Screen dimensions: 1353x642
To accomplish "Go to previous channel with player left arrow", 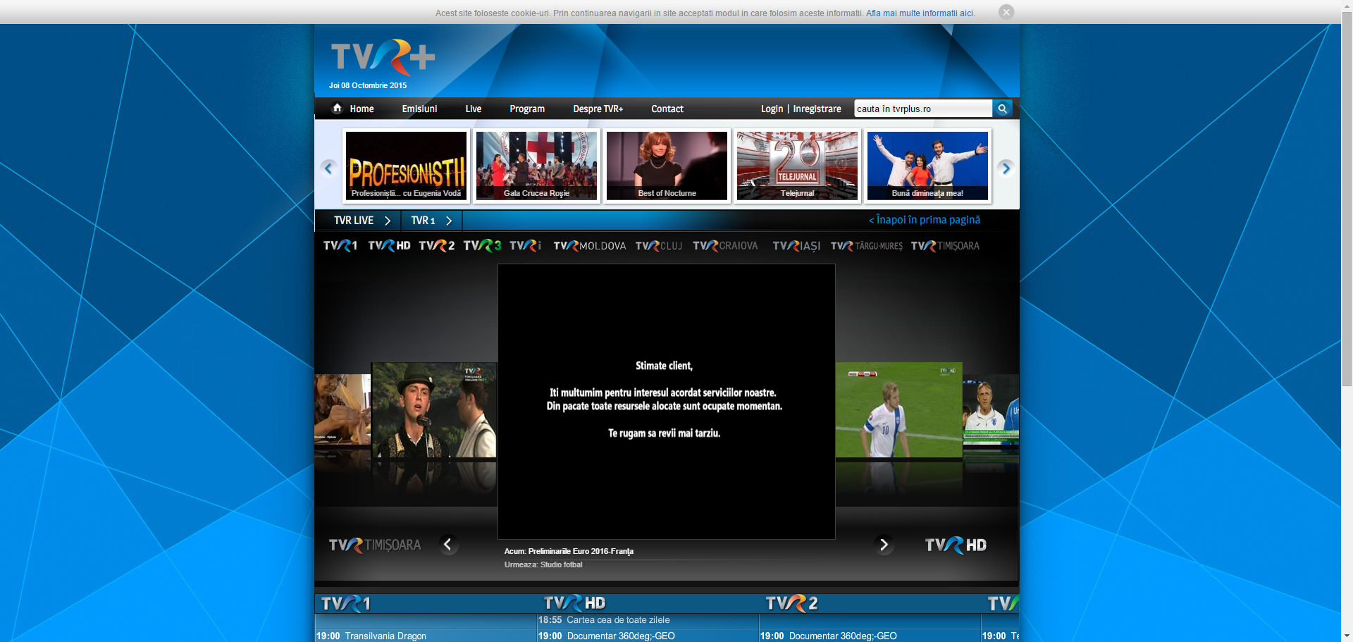I will (448, 544).
